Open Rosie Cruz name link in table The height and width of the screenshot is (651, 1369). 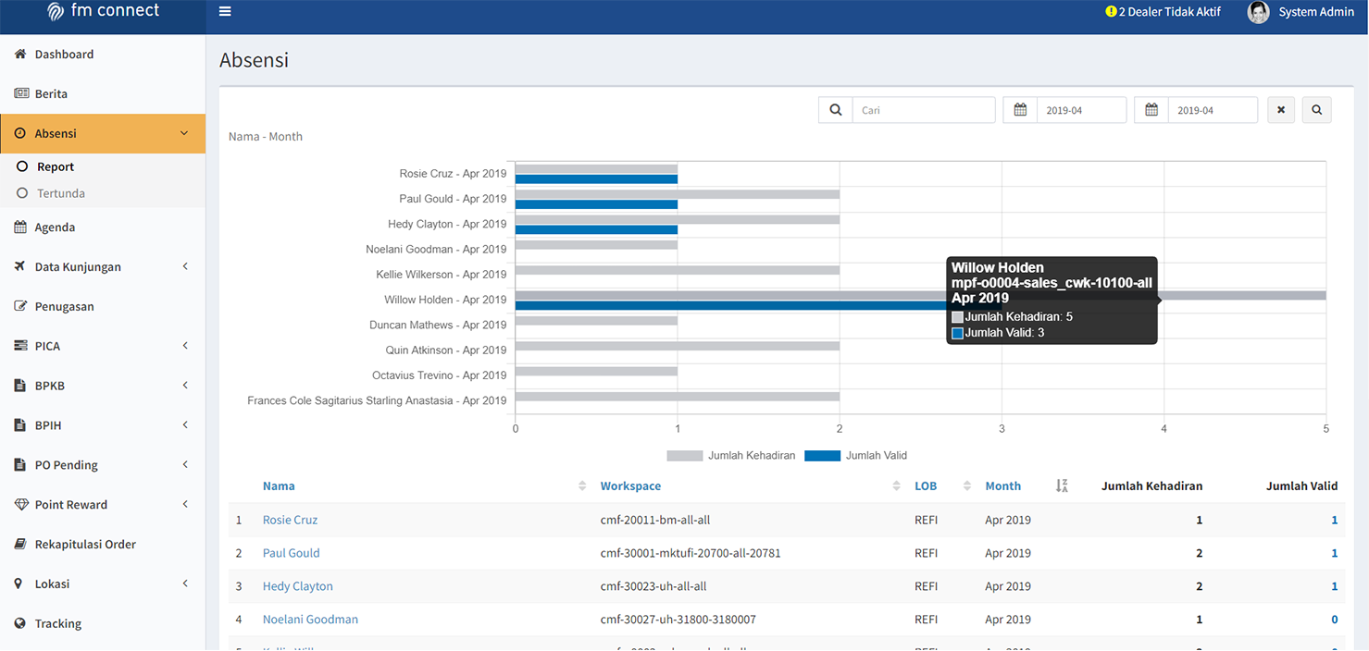[290, 520]
